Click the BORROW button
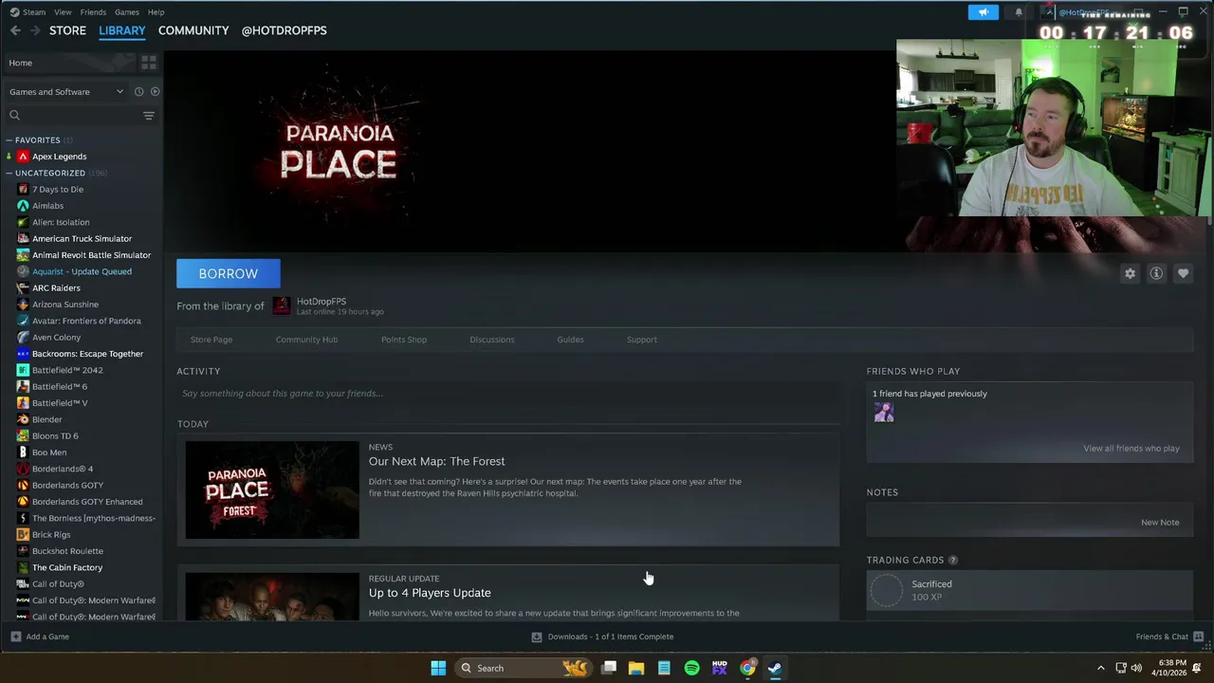Viewport: 1214px width, 683px height. tap(229, 273)
